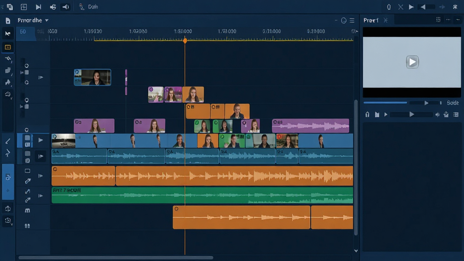Click the list icon at the preview controls' right end
The height and width of the screenshot is (261, 464).
click(x=456, y=115)
